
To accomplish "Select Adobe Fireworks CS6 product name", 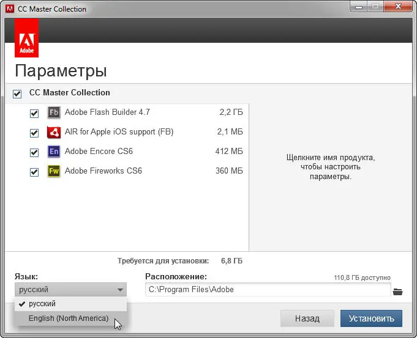I will point(103,171).
